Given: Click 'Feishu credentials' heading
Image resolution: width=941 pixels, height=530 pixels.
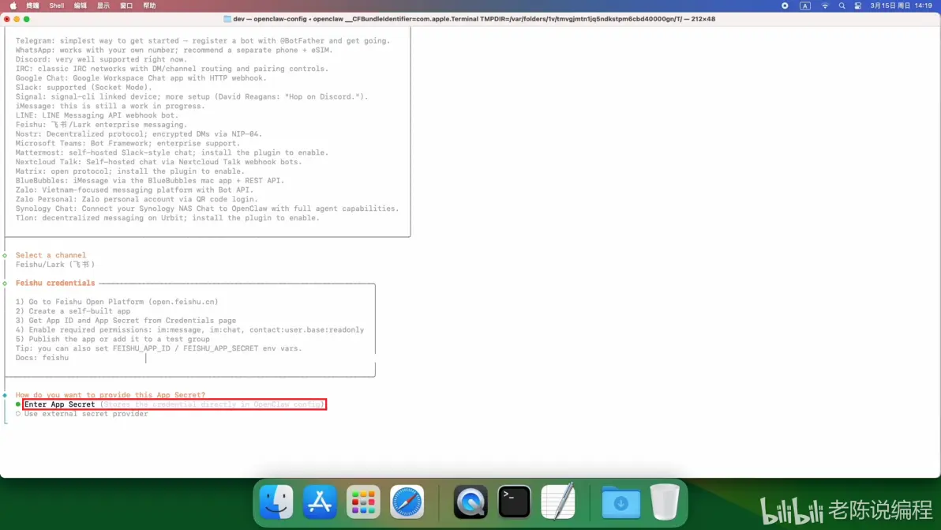Looking at the screenshot, I should tap(55, 284).
